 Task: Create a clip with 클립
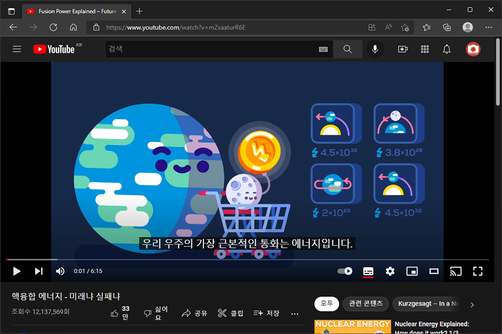[x=230, y=313]
